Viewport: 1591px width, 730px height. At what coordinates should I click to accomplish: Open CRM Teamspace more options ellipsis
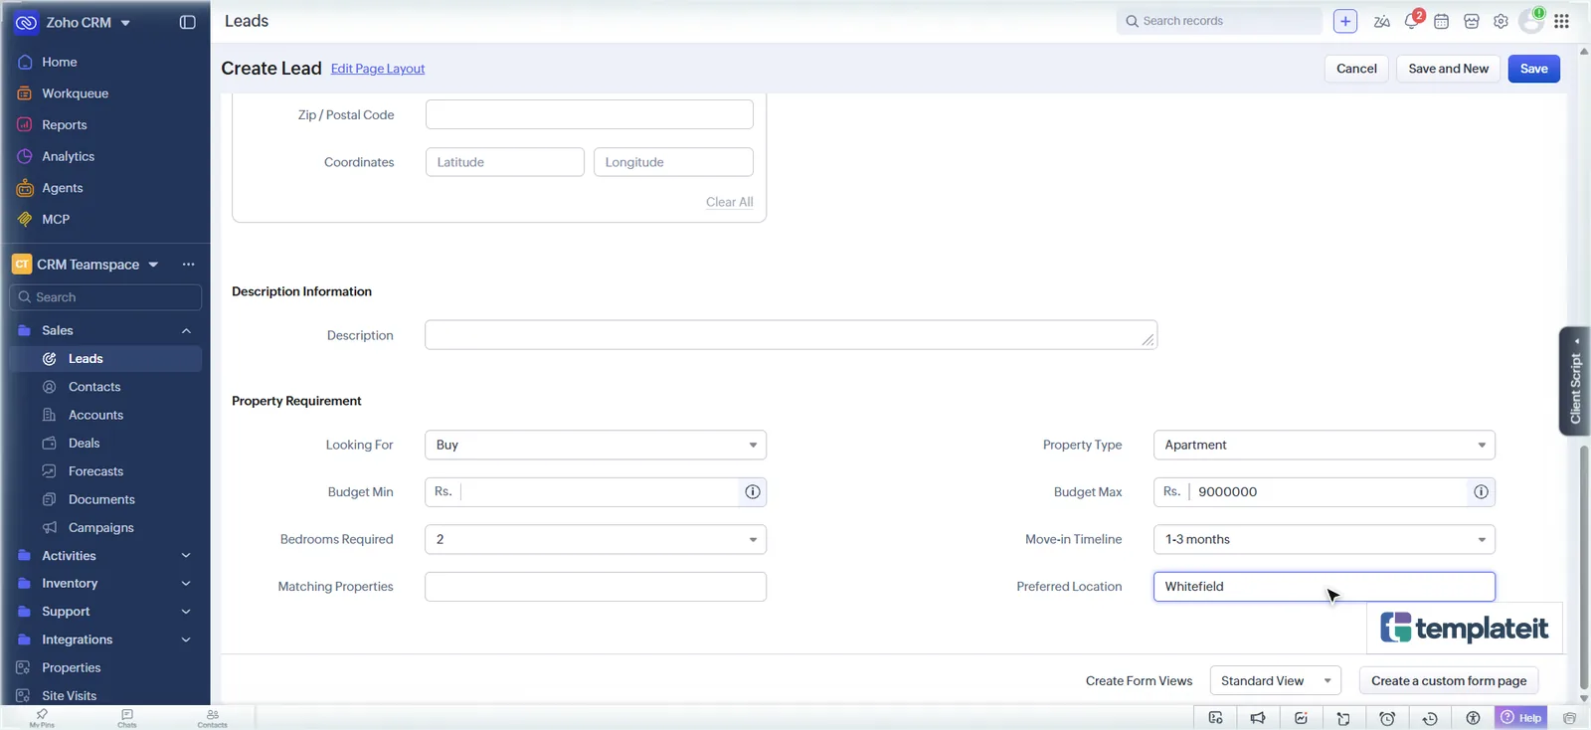click(188, 265)
